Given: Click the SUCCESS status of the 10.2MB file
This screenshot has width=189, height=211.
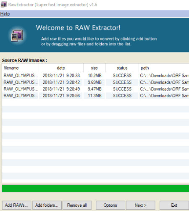Looking at the screenshot, I should pos(122,76).
